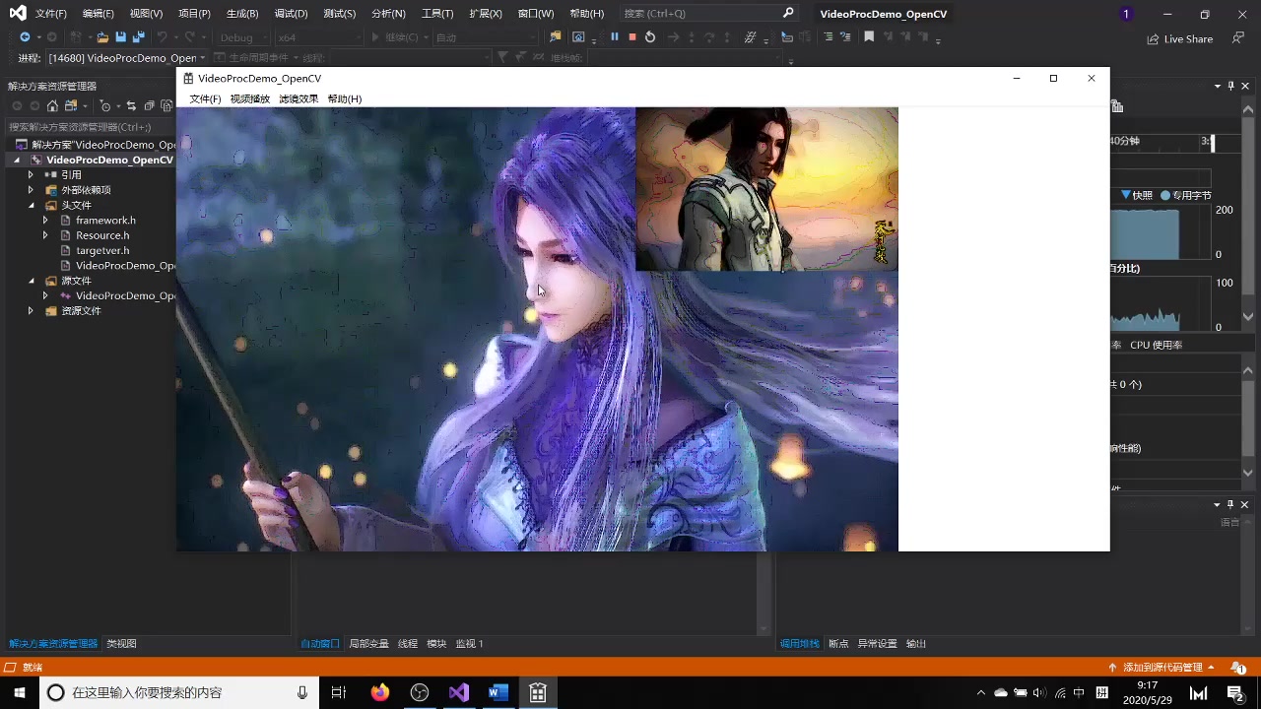Image resolution: width=1261 pixels, height=709 pixels.
Task: Toggle the bookmark icon in the toolbar
Action: pos(869,37)
